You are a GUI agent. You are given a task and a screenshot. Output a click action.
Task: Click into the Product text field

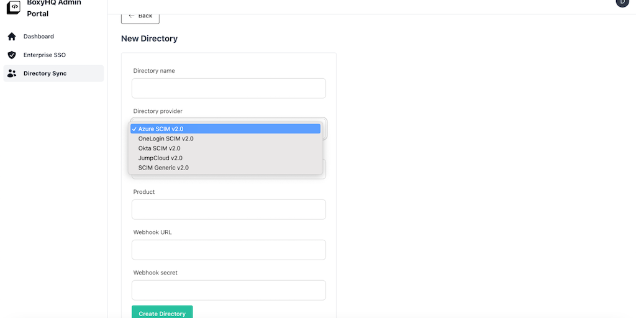tap(229, 209)
